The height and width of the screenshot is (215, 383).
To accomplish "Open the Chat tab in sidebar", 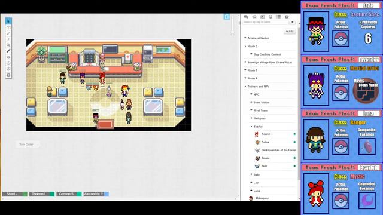I will pos(246,17).
